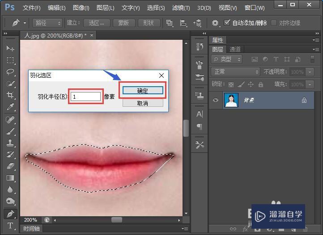Open the History panel icon

coord(200,47)
